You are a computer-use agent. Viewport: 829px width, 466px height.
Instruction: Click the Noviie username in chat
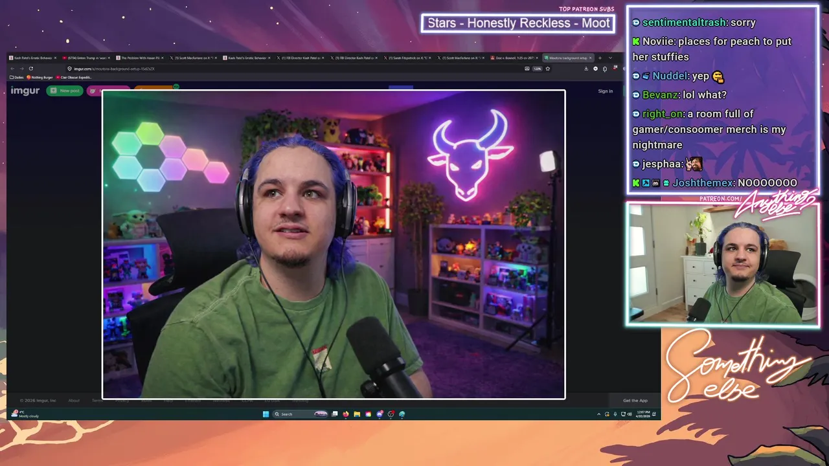(659, 41)
